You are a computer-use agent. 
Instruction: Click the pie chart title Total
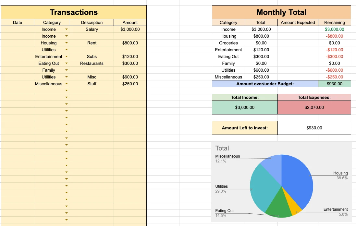point(222,148)
